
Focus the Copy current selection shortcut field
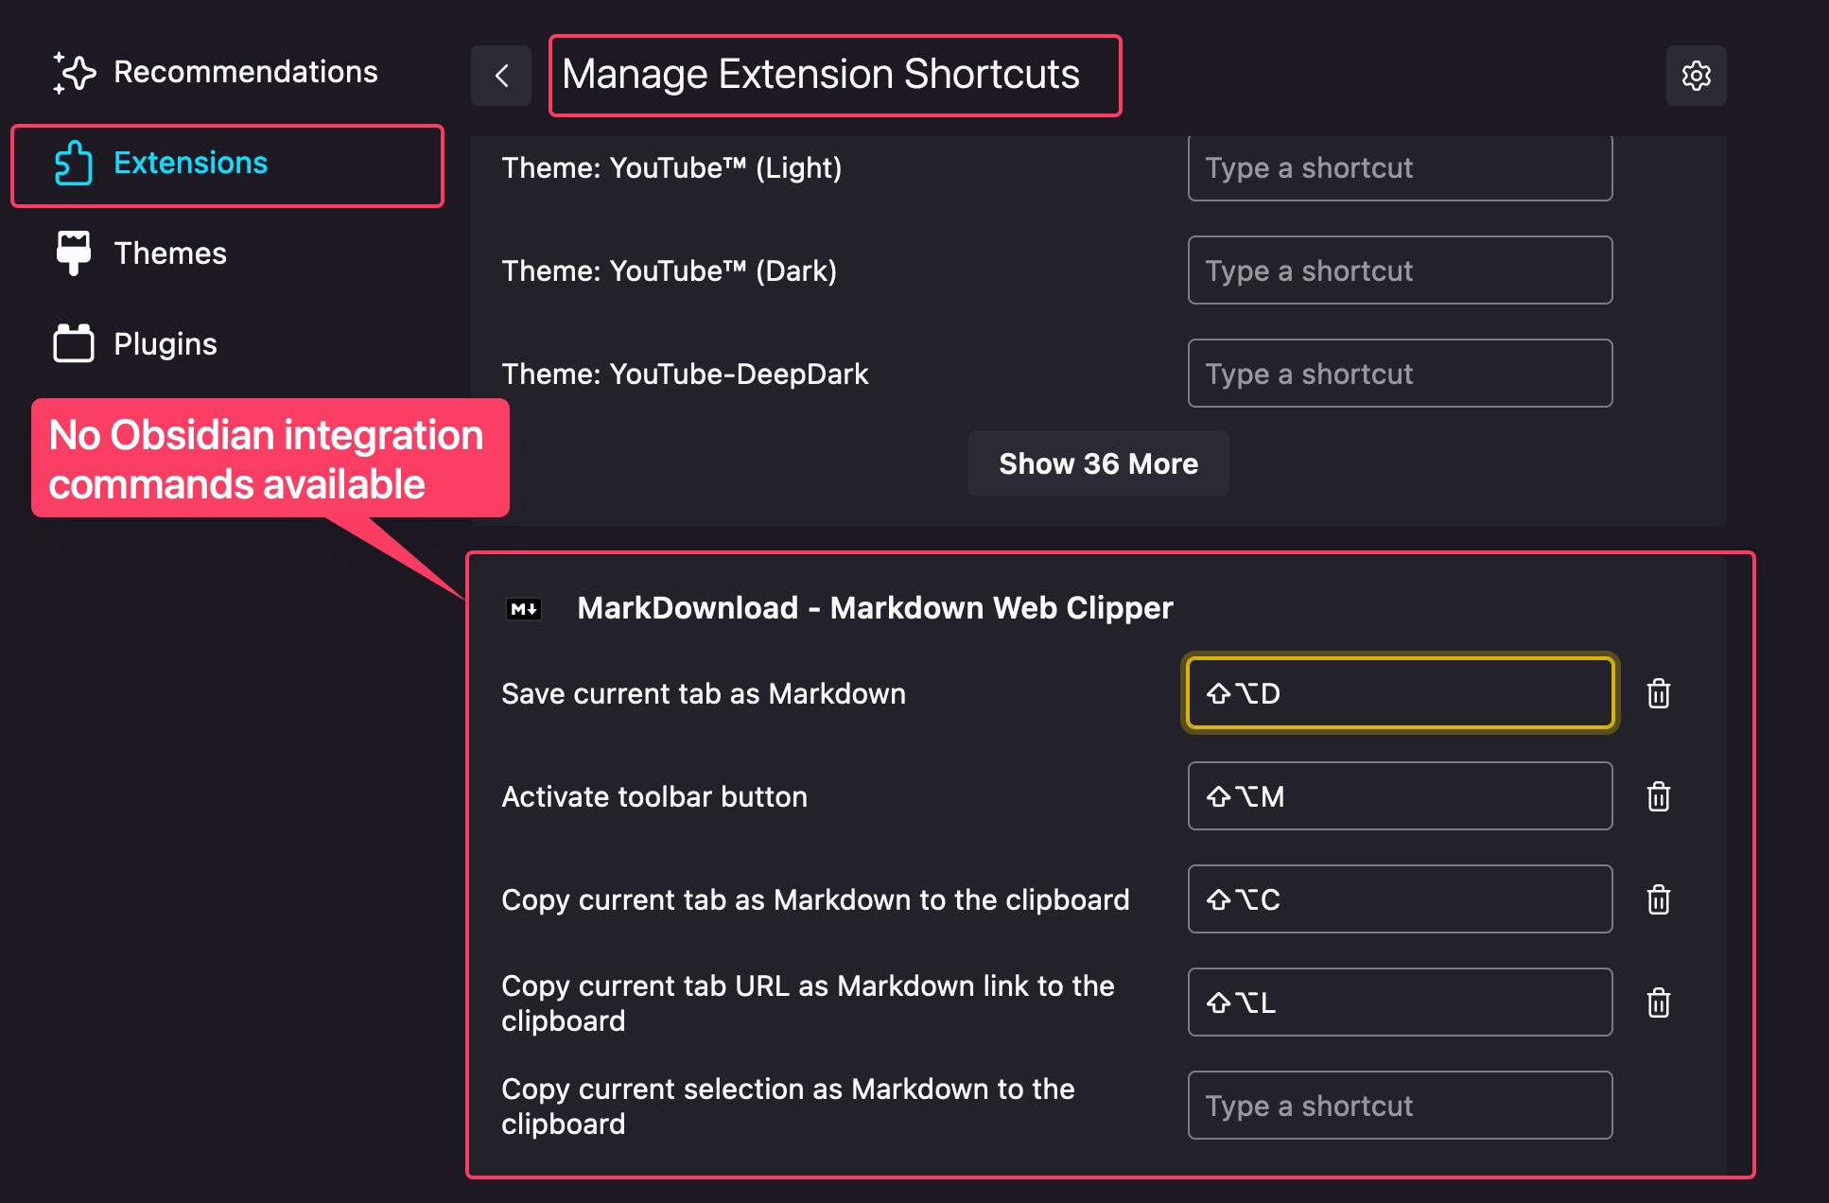point(1399,1105)
